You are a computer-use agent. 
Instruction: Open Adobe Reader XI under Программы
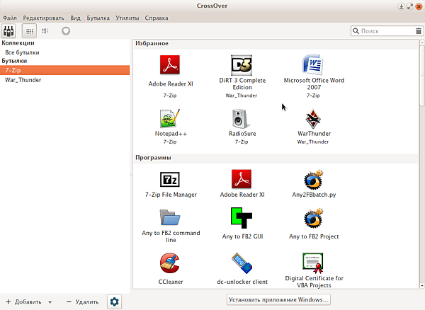pyautogui.click(x=242, y=179)
